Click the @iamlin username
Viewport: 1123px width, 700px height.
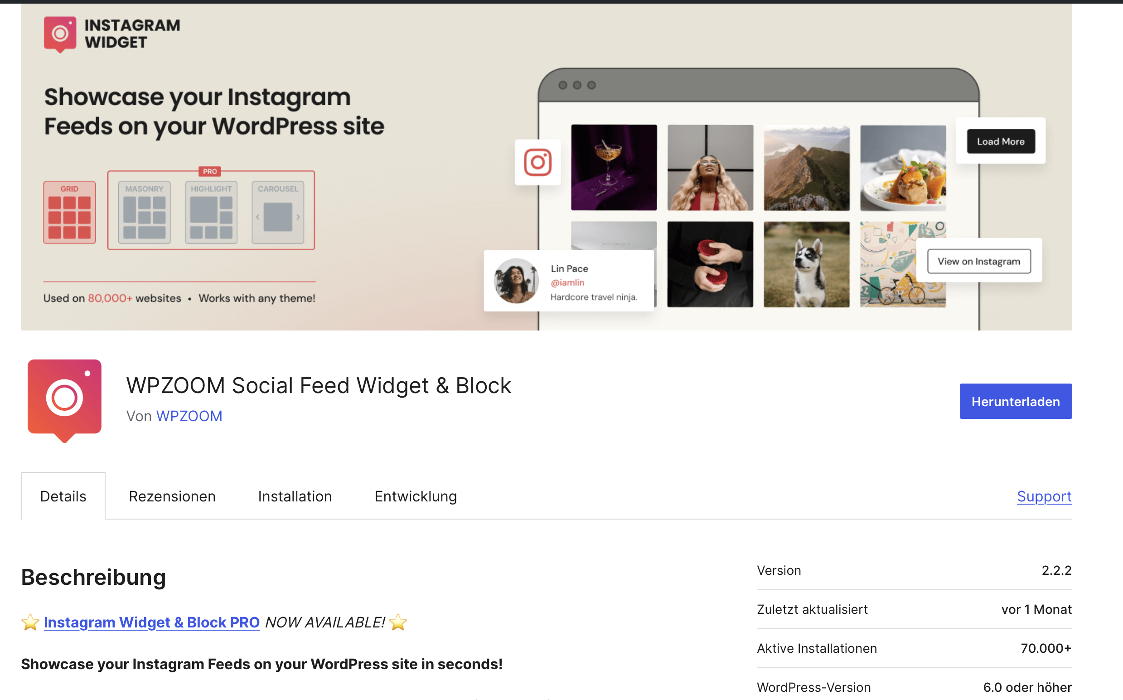coord(567,282)
